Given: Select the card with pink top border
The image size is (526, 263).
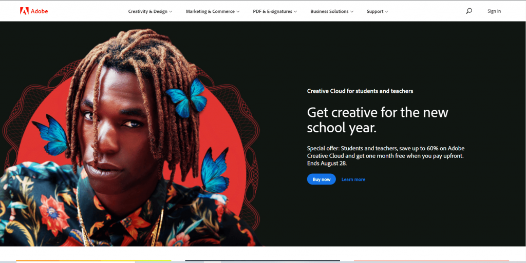Looking at the screenshot, I should tap(431, 261).
